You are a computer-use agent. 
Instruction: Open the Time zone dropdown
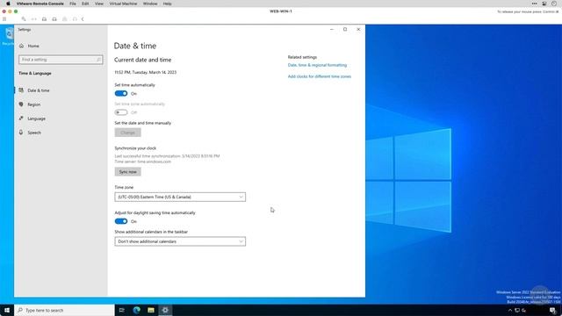point(180,197)
